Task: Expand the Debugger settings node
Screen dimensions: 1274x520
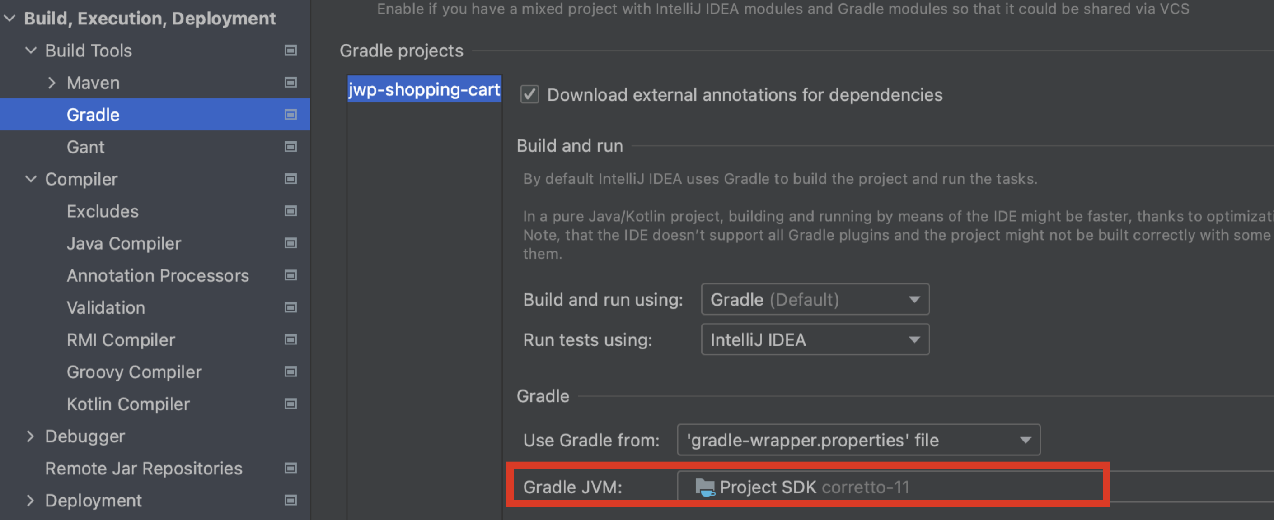Action: 31,436
